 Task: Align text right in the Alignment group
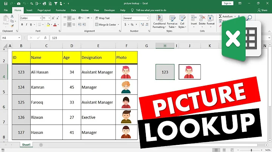tap(74, 24)
